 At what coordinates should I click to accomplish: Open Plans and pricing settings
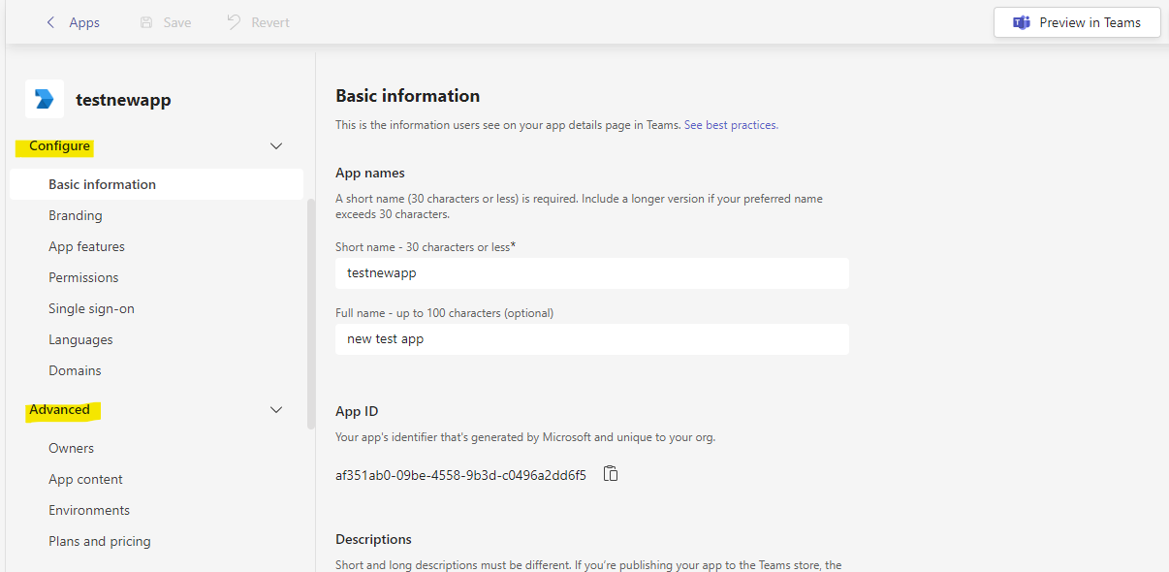[x=100, y=540]
